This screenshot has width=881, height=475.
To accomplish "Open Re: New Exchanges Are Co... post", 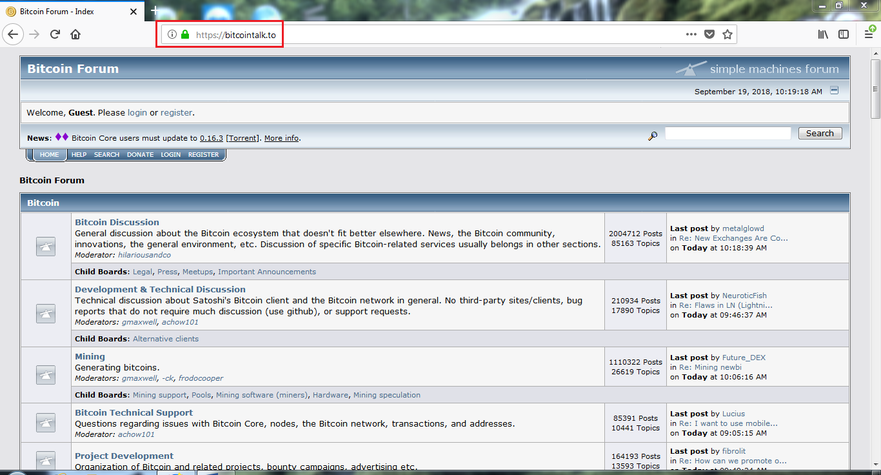I will coord(733,238).
